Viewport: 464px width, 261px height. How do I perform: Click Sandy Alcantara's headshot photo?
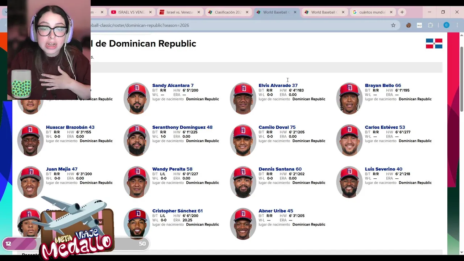[x=137, y=98]
